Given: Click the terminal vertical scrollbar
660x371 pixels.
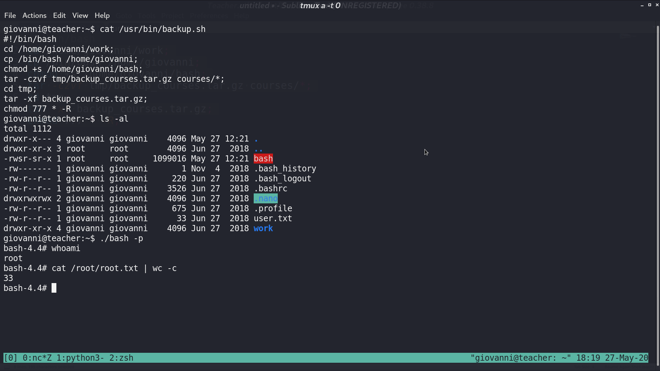Looking at the screenshot, I should [x=658, y=196].
